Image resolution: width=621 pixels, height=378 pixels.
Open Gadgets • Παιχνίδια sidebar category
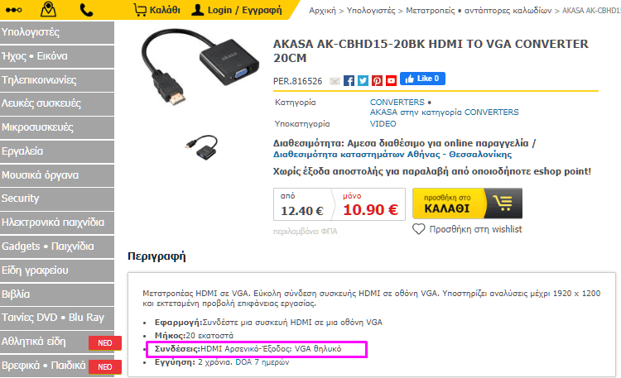tap(57, 246)
